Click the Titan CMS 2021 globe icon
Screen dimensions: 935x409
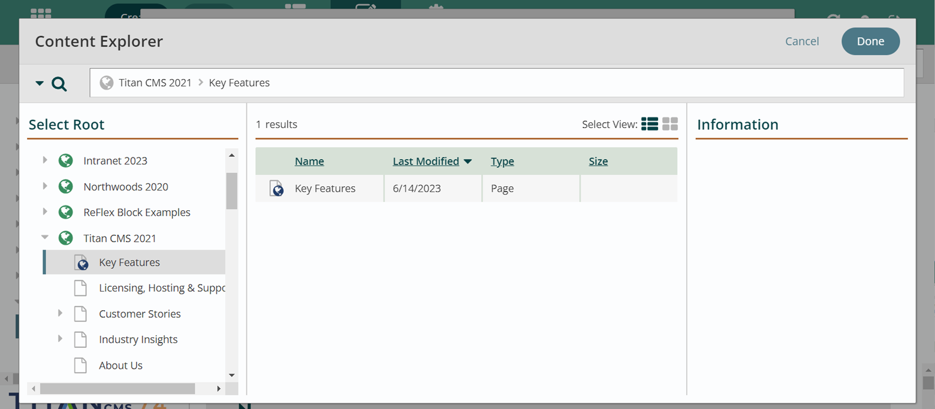(x=65, y=238)
